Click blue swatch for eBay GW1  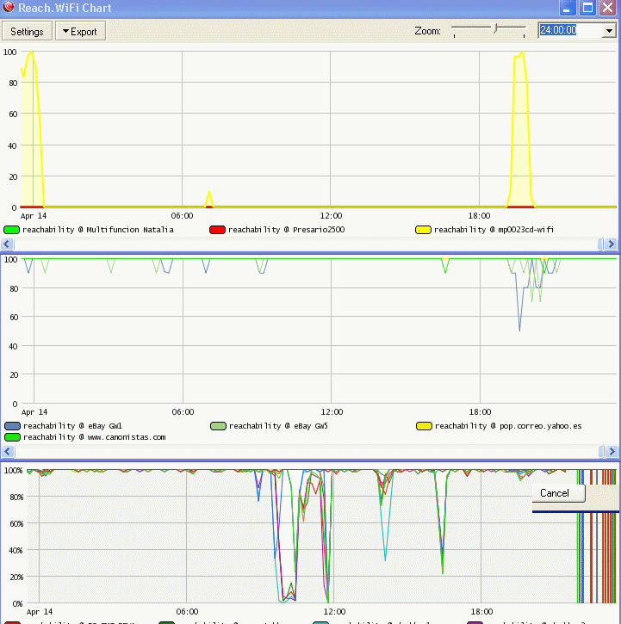pyautogui.click(x=12, y=426)
